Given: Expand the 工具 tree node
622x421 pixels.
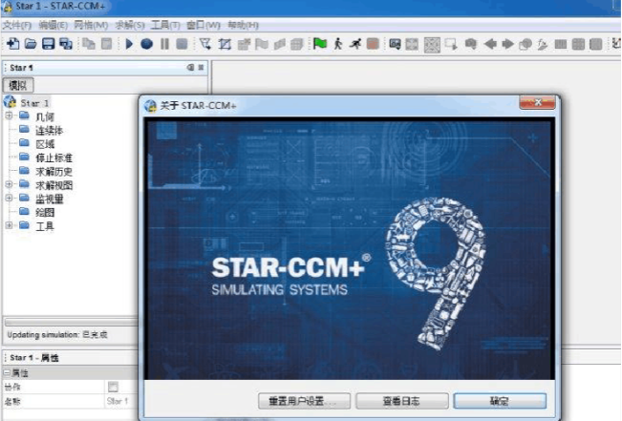Looking at the screenshot, I should pos(9,225).
